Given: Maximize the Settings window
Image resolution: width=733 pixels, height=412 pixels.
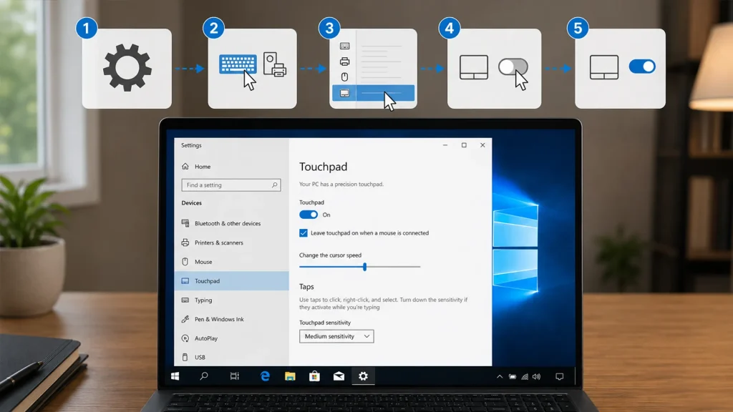Looking at the screenshot, I should tap(464, 145).
